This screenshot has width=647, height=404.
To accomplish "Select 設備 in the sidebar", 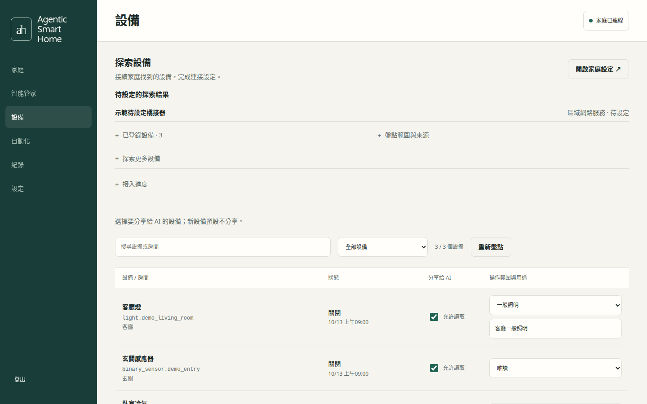I will [49, 117].
